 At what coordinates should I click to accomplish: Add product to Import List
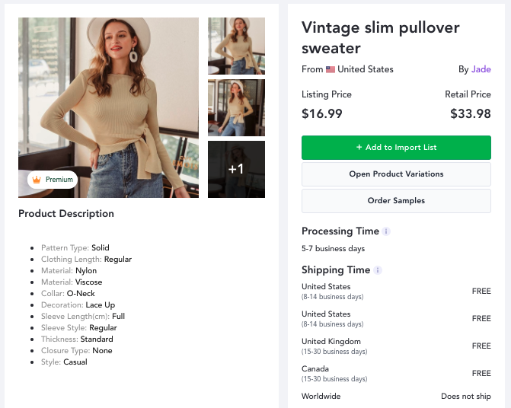click(396, 148)
